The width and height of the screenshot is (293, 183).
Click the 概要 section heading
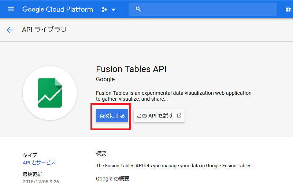pyautogui.click(x=101, y=153)
